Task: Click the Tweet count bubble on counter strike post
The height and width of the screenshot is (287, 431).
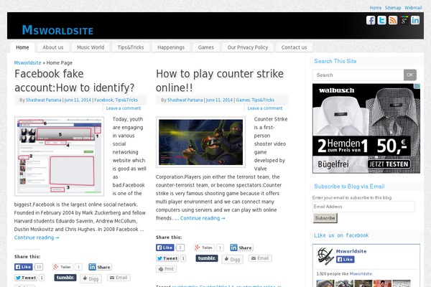Action: click(183, 258)
